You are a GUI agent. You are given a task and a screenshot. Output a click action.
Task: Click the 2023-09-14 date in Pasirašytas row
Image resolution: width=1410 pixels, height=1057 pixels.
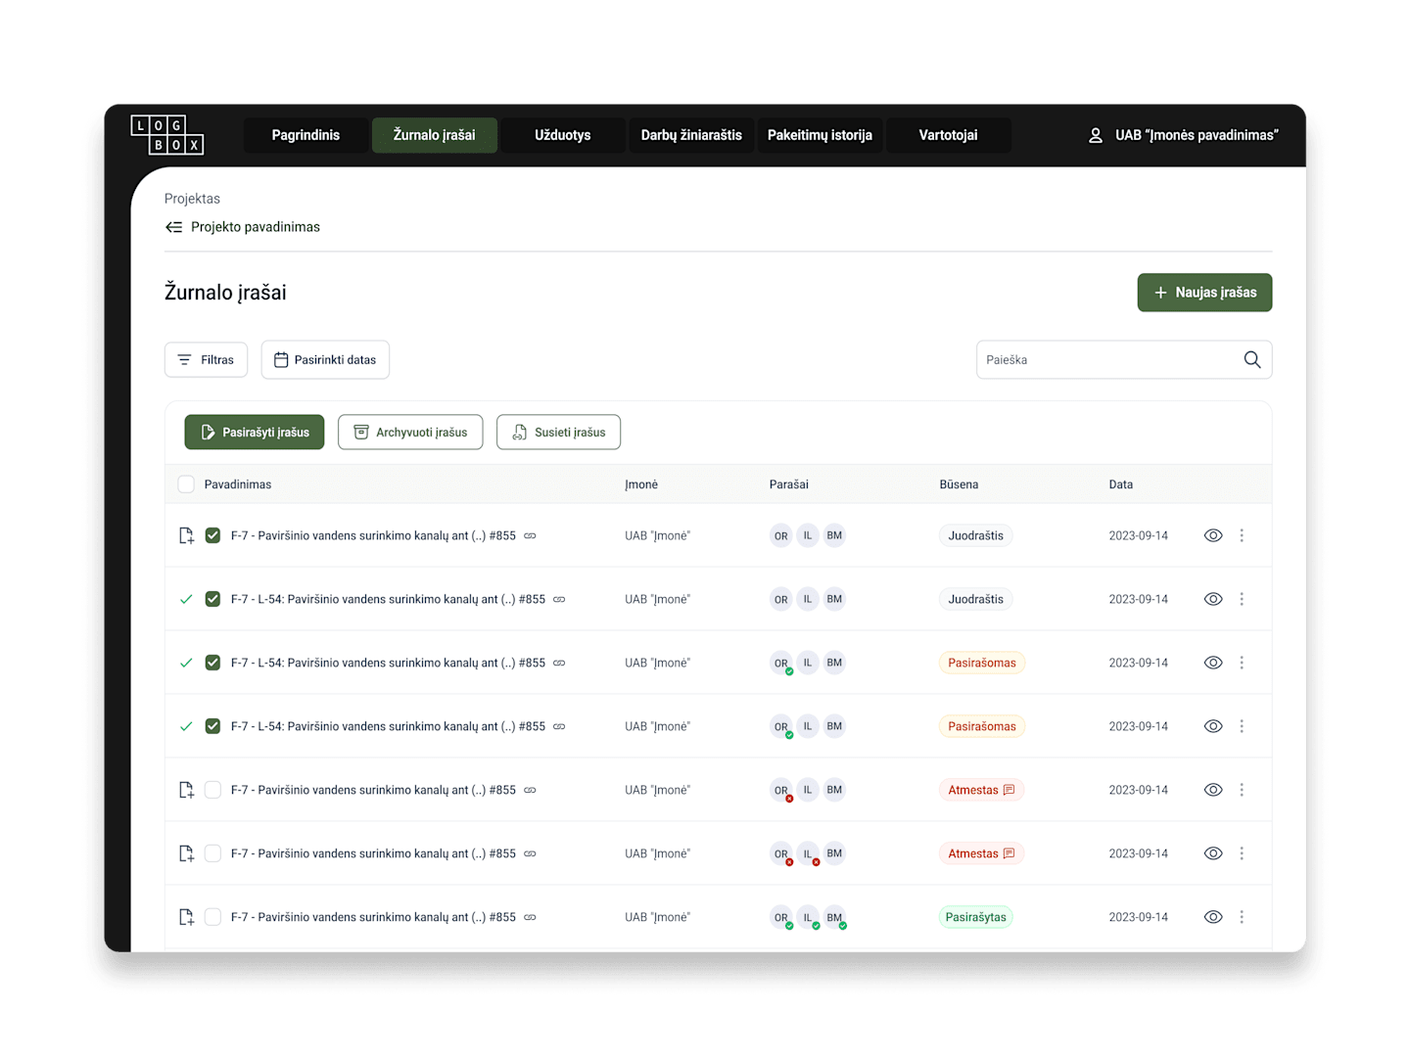(x=1138, y=917)
